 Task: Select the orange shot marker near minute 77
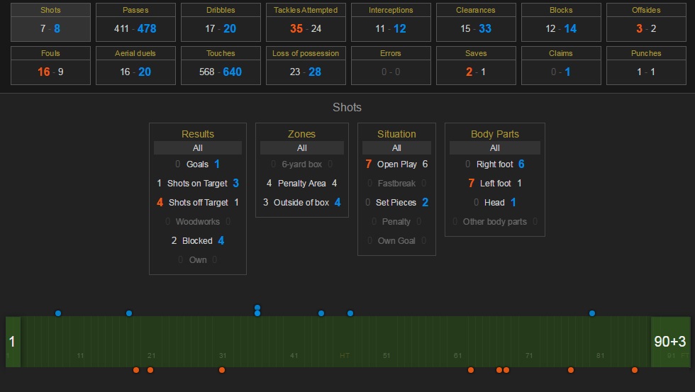[571, 370]
